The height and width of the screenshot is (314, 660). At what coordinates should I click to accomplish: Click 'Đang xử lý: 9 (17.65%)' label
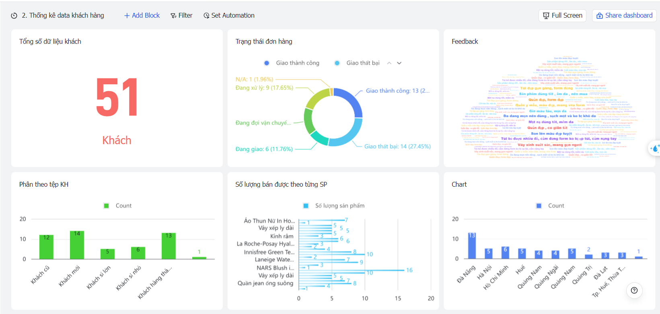point(264,88)
